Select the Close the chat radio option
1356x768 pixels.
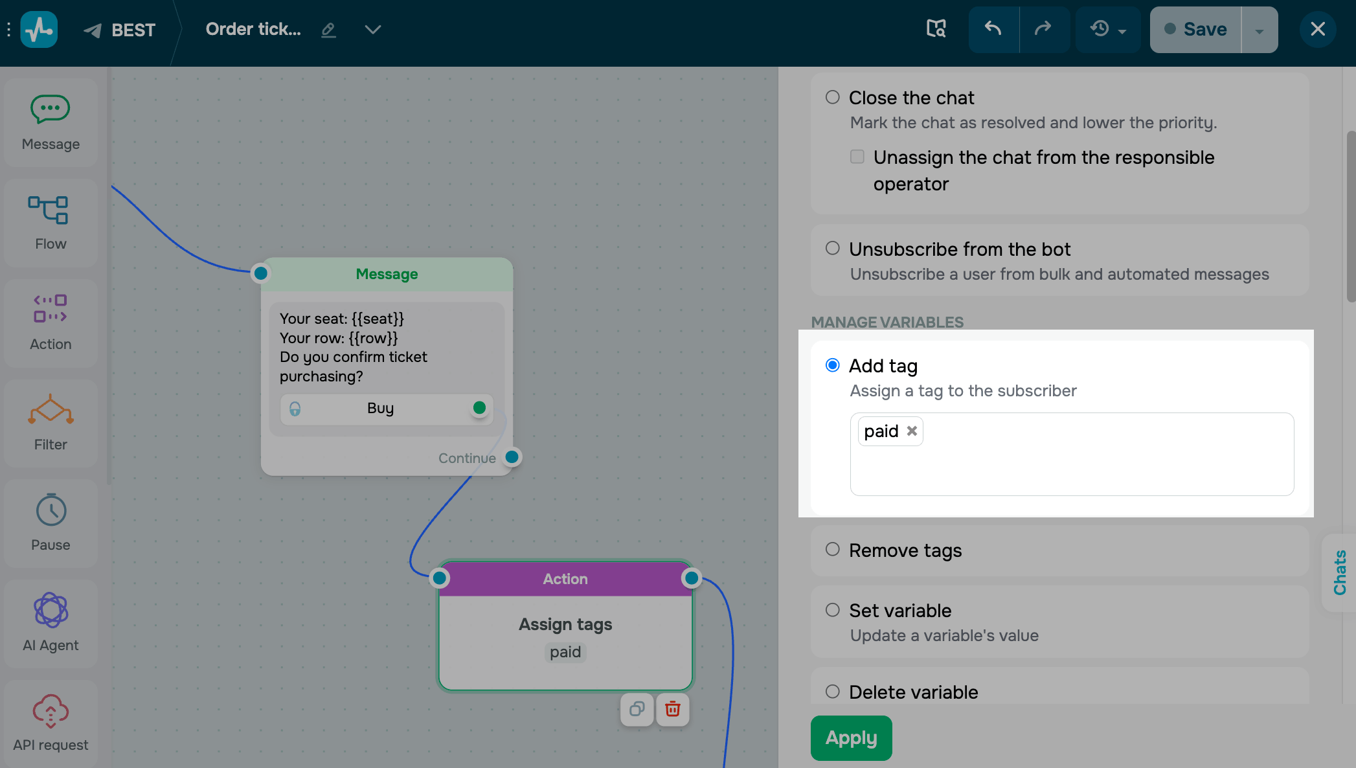[x=833, y=97]
